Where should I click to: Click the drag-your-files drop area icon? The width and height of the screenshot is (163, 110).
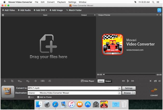point(48,44)
